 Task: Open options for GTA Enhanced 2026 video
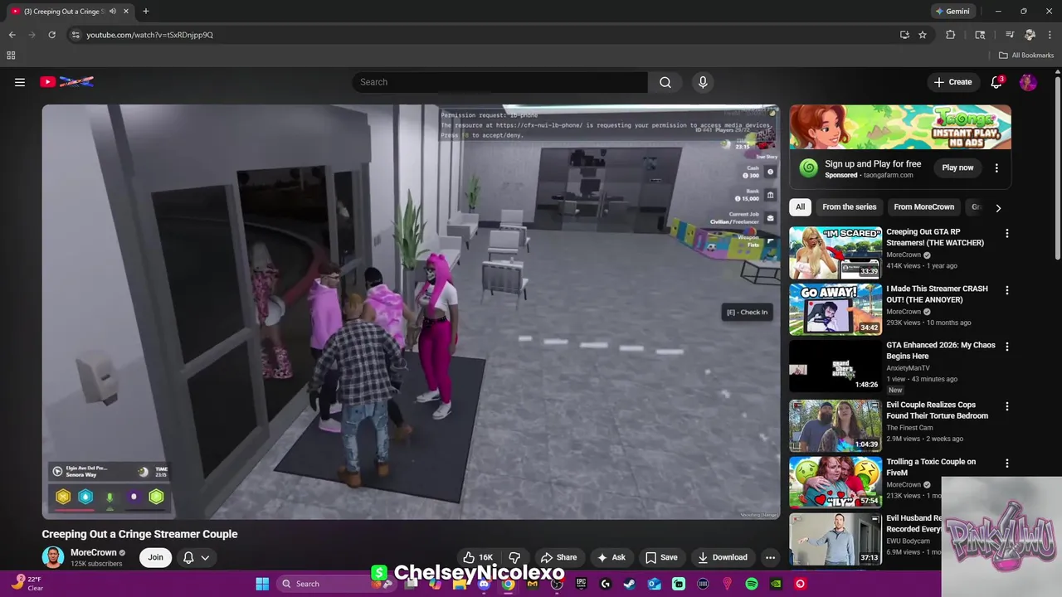point(1006,347)
